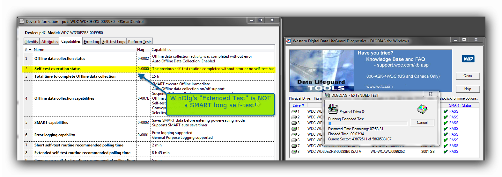The width and height of the screenshot is (502, 177).
Task: Select drive 6 disk icon
Action: [x=294, y=140]
